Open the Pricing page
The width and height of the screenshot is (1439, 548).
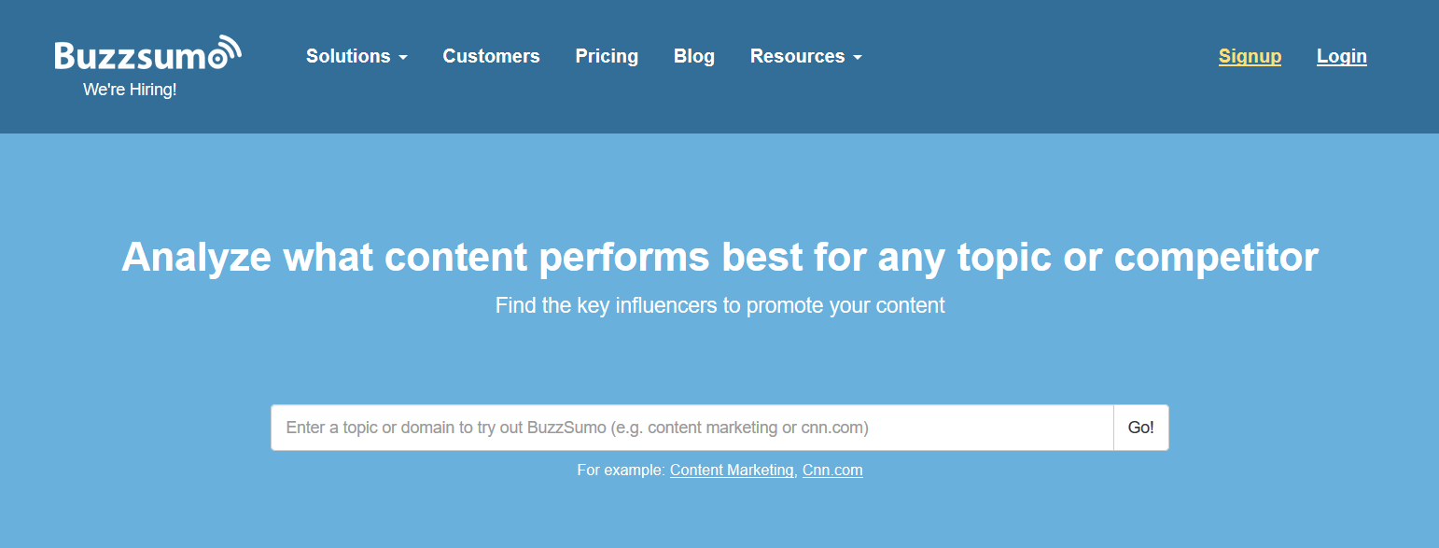tap(607, 56)
